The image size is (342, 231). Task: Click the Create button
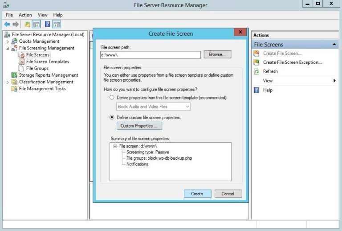pyautogui.click(x=197, y=194)
